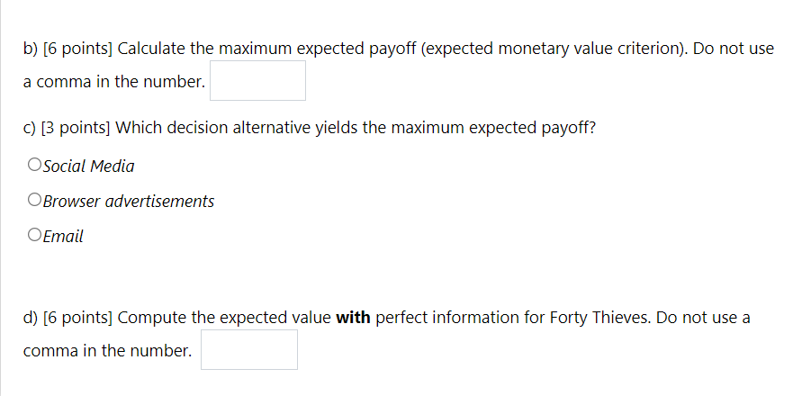The image size is (802, 396).
Task: Click the maximum expected payoff answer box
Action: (257, 81)
